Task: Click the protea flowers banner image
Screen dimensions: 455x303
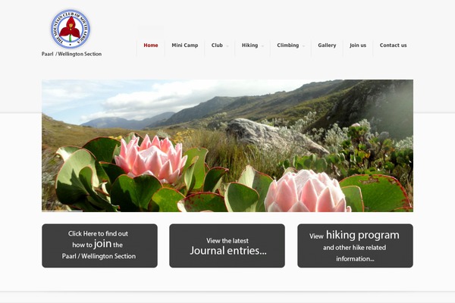Action: click(x=227, y=145)
